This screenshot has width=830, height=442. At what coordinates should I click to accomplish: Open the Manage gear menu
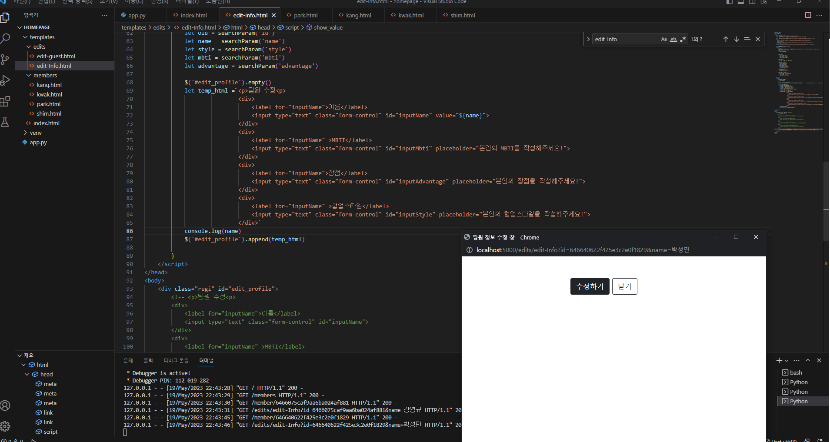(5, 426)
